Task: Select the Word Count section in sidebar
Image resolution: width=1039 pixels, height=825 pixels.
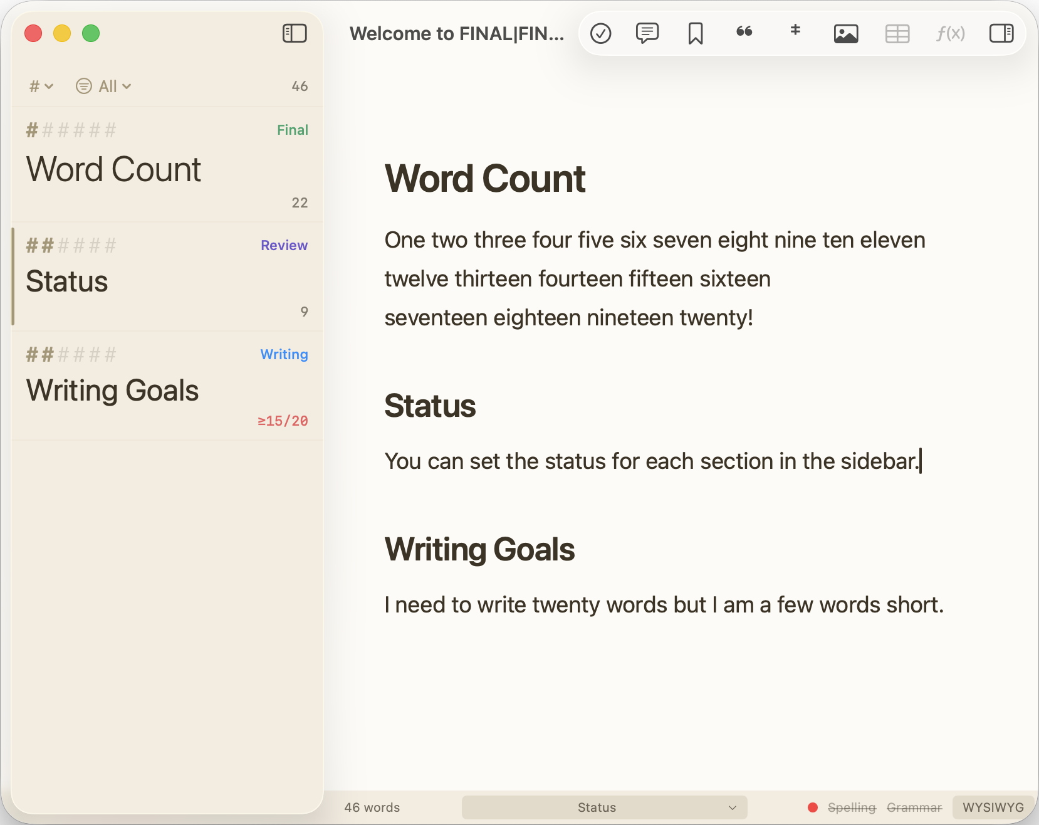Action: (167, 165)
